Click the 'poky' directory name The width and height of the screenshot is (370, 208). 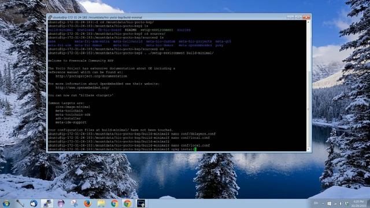pos(219,45)
